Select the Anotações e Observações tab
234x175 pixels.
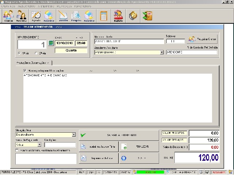click(x=33, y=63)
